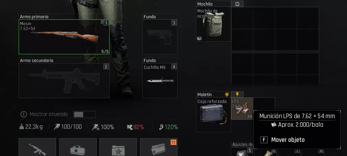Select quick slot 5 item

point(242,152)
